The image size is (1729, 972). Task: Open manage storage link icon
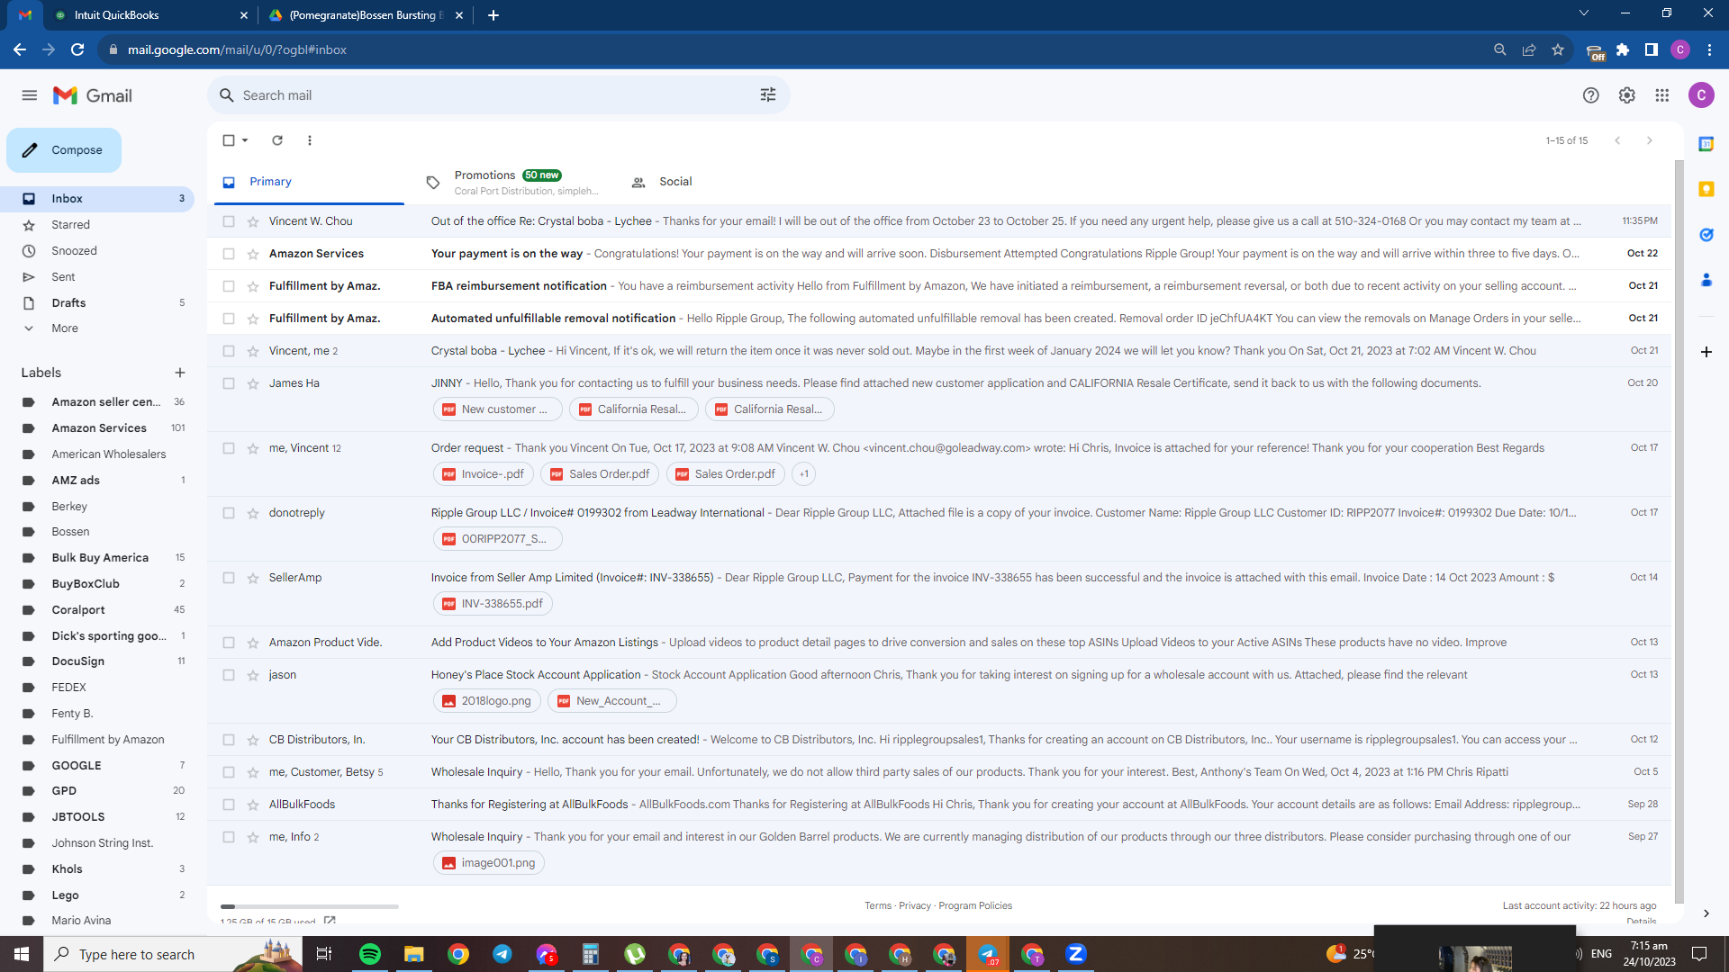(330, 921)
